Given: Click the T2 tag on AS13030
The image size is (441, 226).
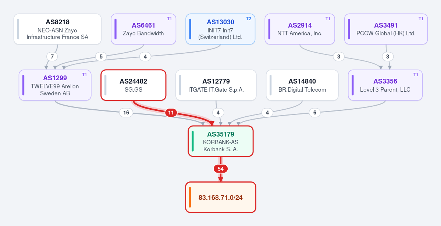Looking at the screenshot, I should (x=249, y=19).
